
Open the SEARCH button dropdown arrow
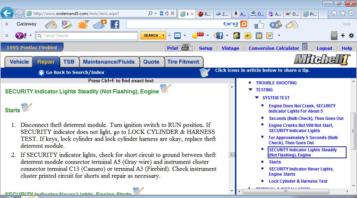(x=163, y=36)
